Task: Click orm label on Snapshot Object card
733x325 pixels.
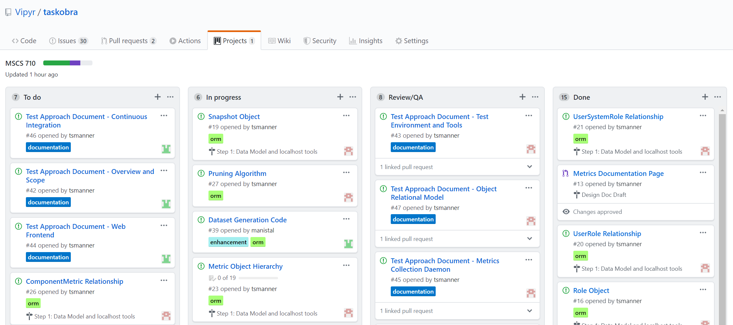Action: [x=216, y=139]
